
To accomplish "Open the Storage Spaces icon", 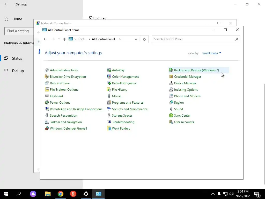I will (109, 115).
